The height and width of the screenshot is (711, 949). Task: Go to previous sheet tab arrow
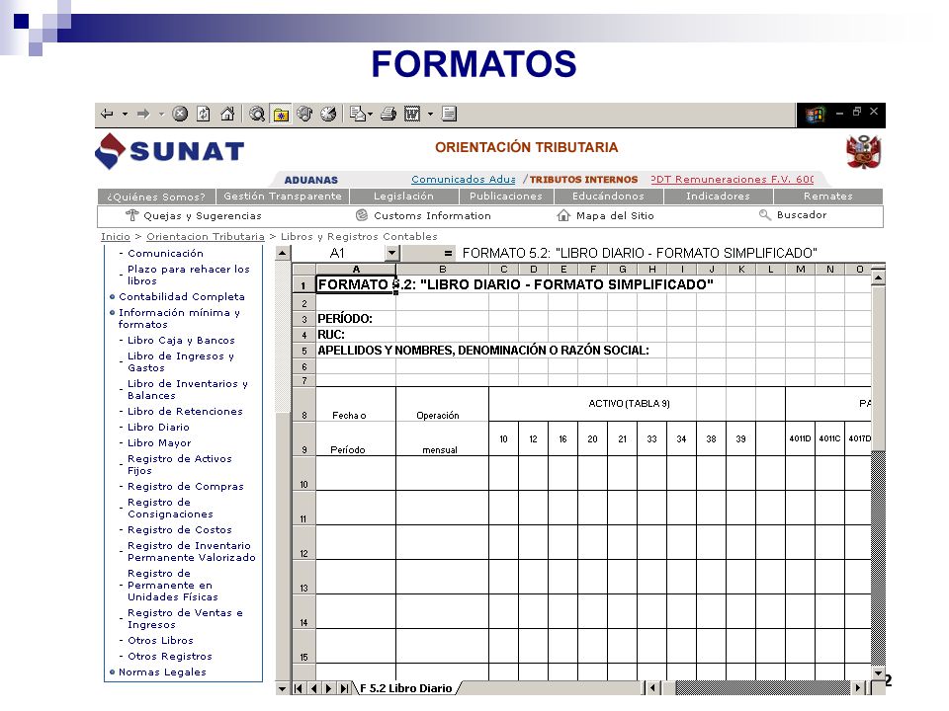pos(313,688)
